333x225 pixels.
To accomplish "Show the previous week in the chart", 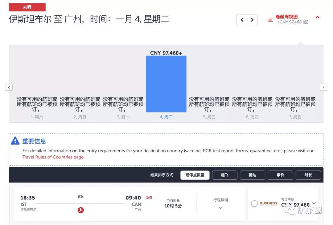I will click(x=9, y=87).
